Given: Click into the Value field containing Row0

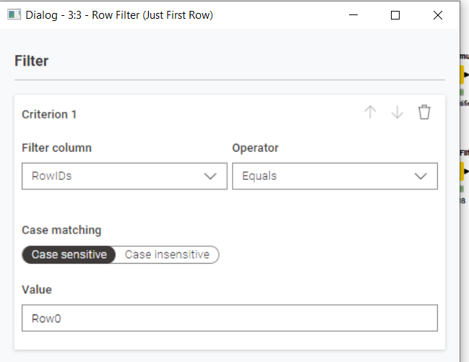Looking at the screenshot, I should pyautogui.click(x=230, y=318).
